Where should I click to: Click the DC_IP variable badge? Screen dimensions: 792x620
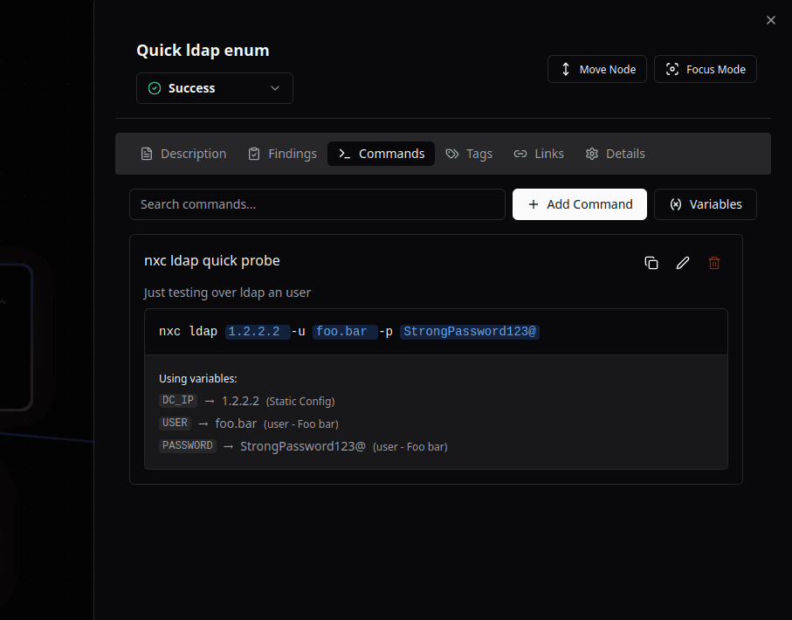(x=178, y=401)
